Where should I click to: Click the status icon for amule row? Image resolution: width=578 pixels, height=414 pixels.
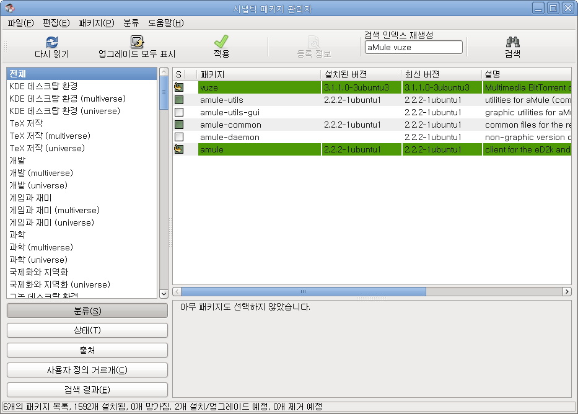tap(179, 149)
